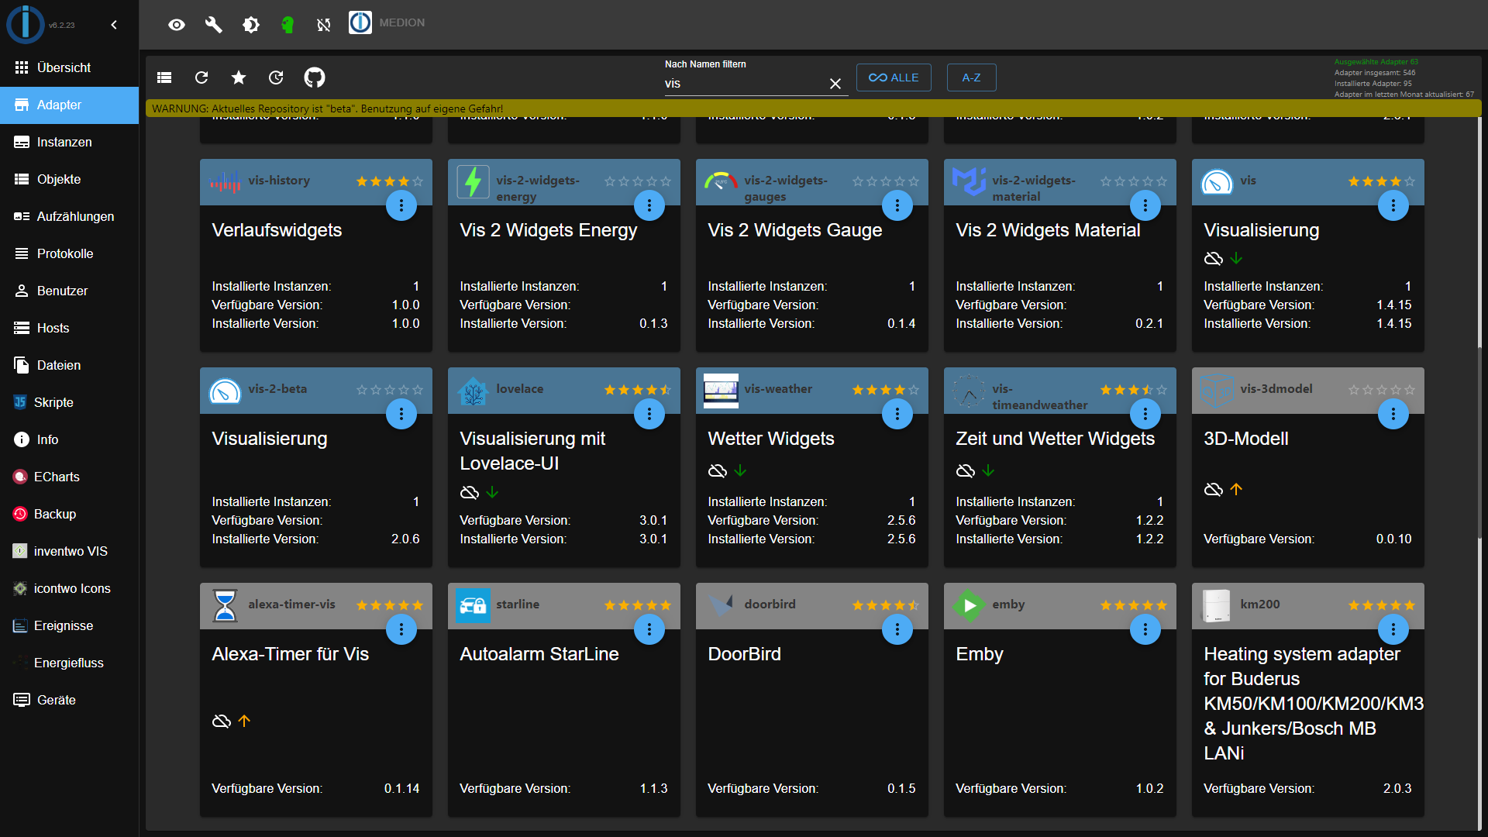Install from GitHub cat icon
The image size is (1488, 837).
(x=315, y=77)
